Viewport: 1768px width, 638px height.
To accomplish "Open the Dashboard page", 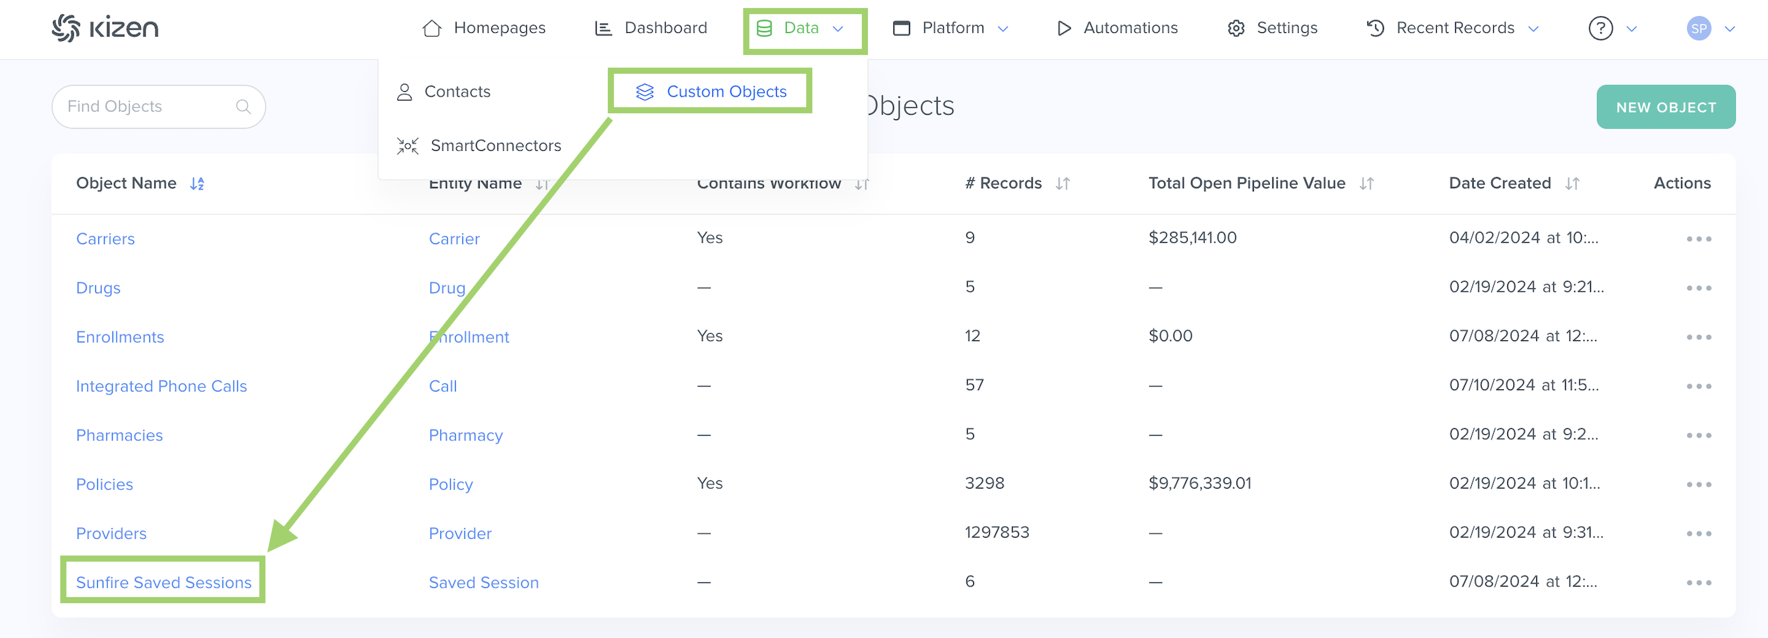I will pyautogui.click(x=651, y=28).
